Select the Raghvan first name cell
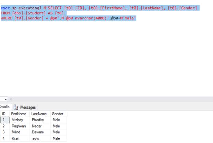Image resolution: width=213 pixels, height=143 pixels. 19,126
